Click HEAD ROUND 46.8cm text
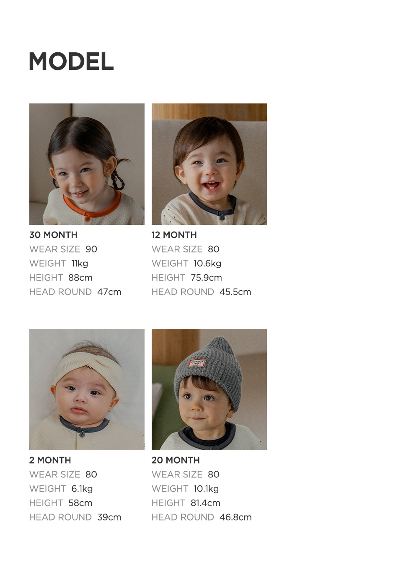 click(x=202, y=517)
